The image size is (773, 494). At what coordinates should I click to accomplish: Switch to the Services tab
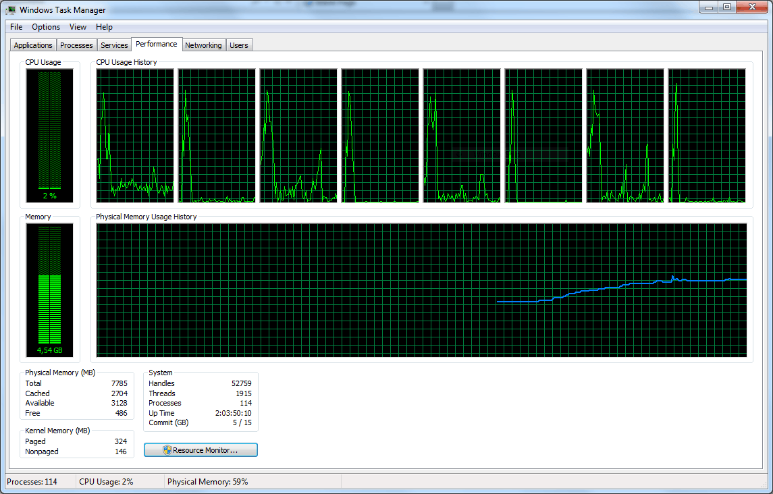tap(114, 45)
